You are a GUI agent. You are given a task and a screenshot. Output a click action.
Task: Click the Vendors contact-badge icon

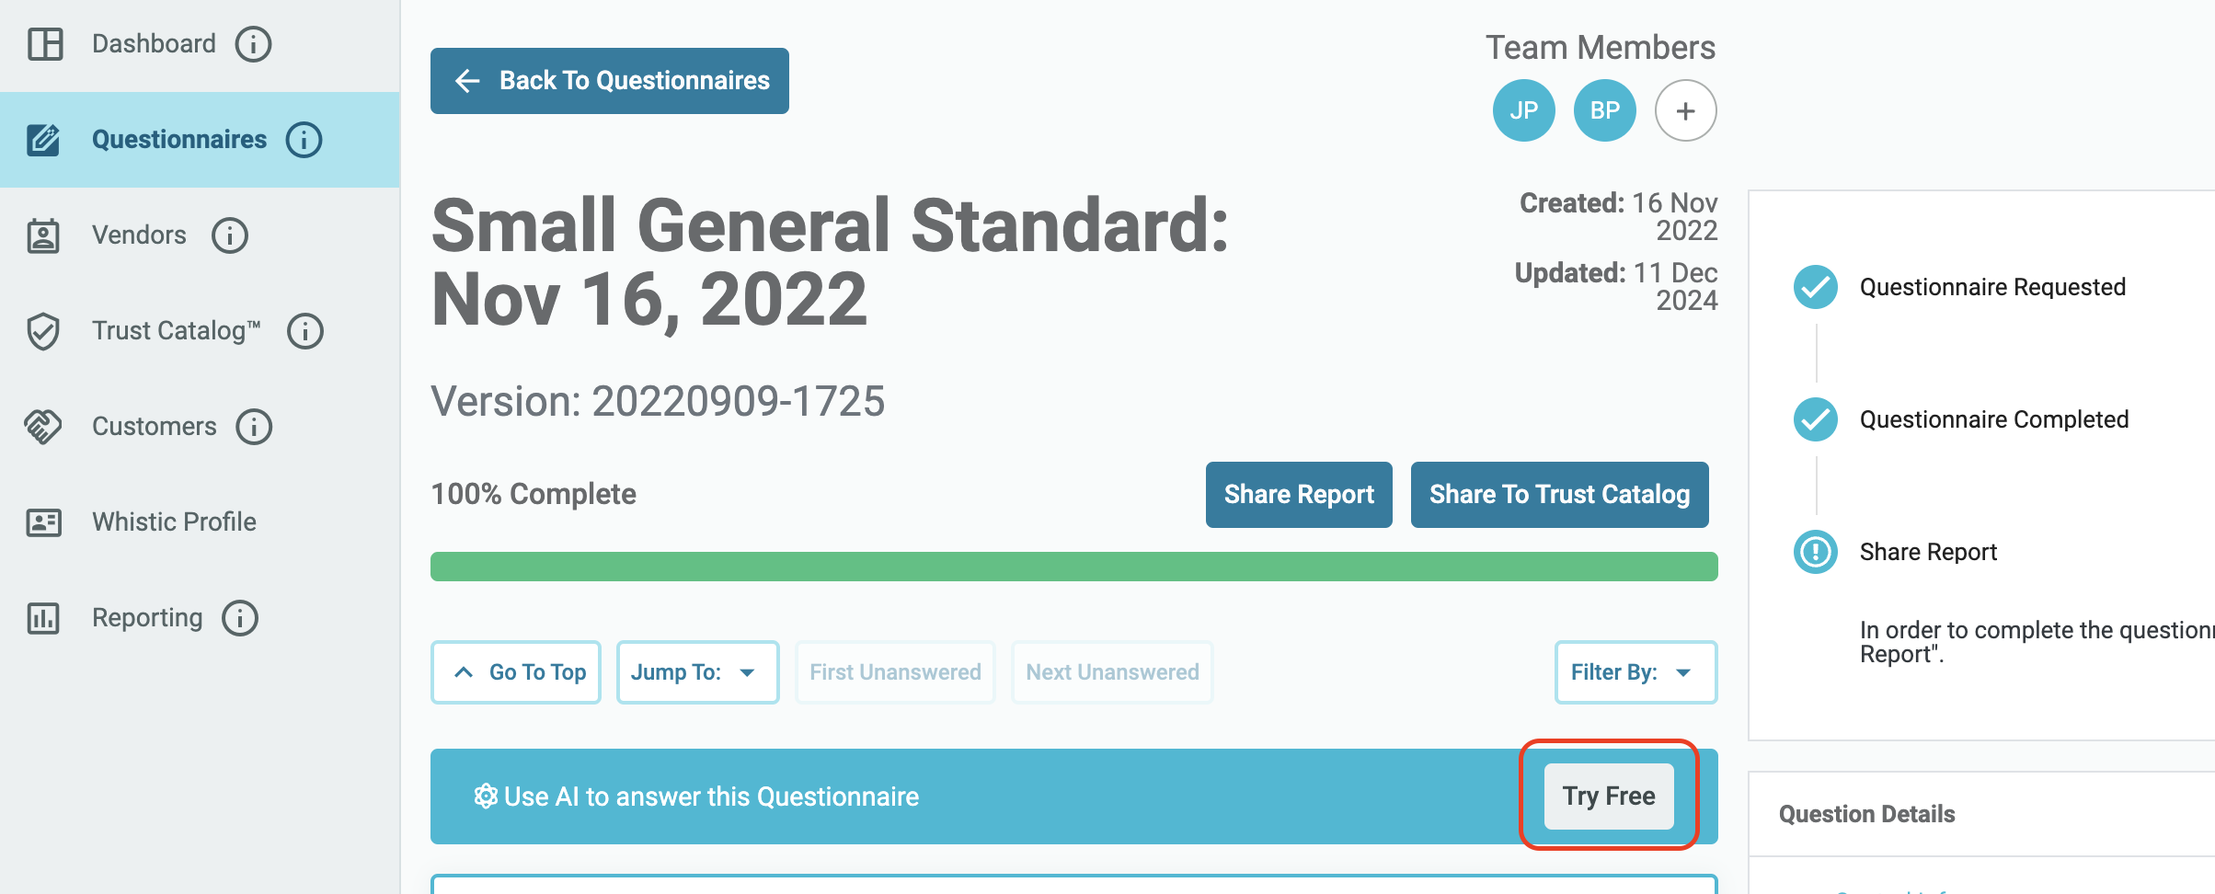[x=43, y=235]
